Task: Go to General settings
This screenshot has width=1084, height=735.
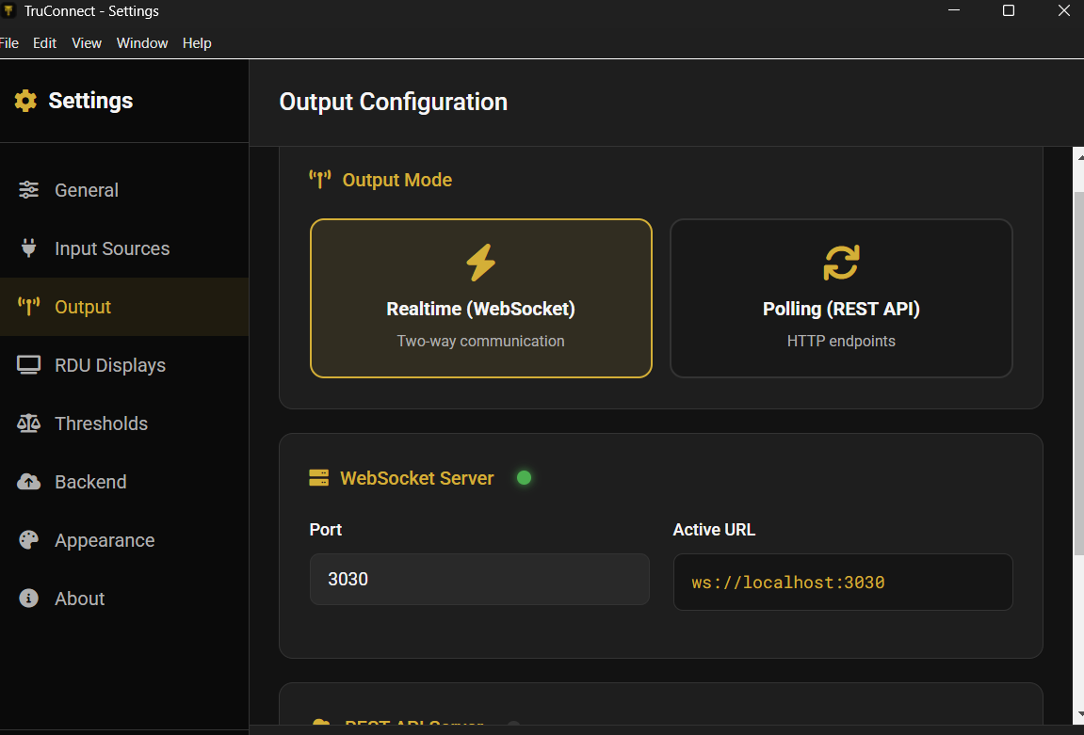Action: tap(124, 190)
